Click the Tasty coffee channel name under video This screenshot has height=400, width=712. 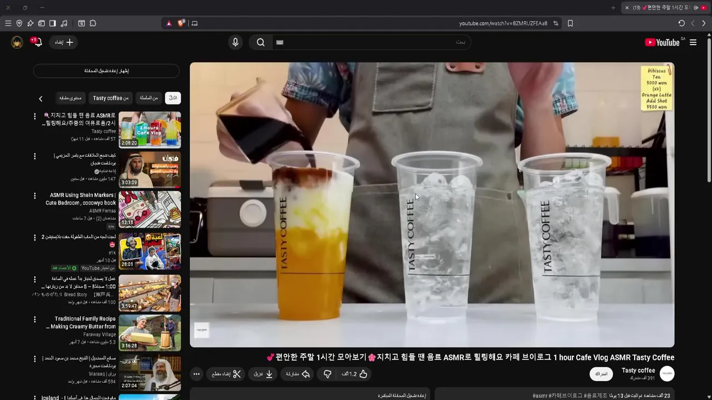(x=638, y=371)
